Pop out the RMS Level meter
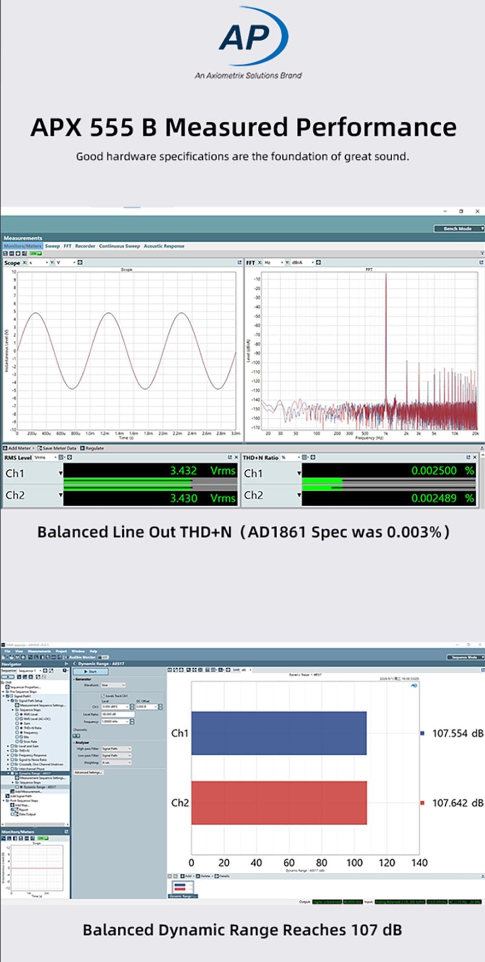485x962 pixels. (x=230, y=458)
